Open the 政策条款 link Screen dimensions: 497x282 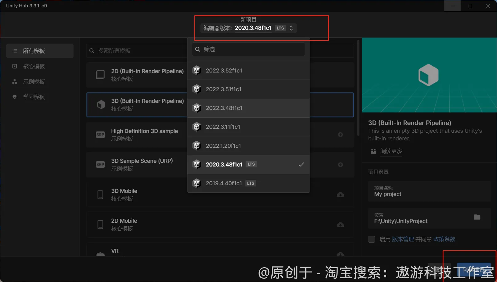tap(444, 239)
